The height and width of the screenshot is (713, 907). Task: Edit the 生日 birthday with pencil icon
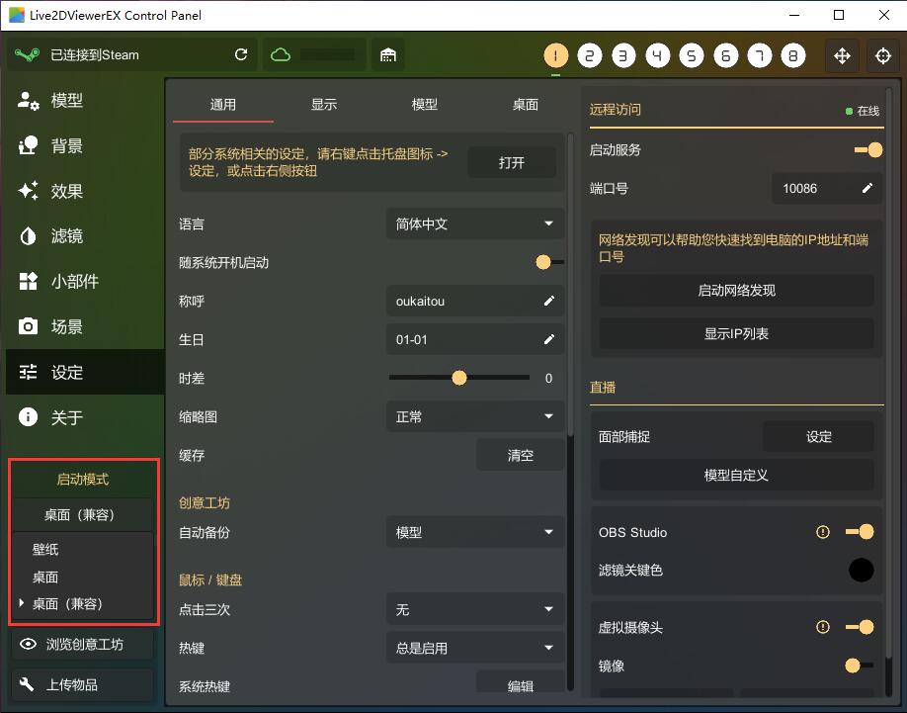coord(549,340)
